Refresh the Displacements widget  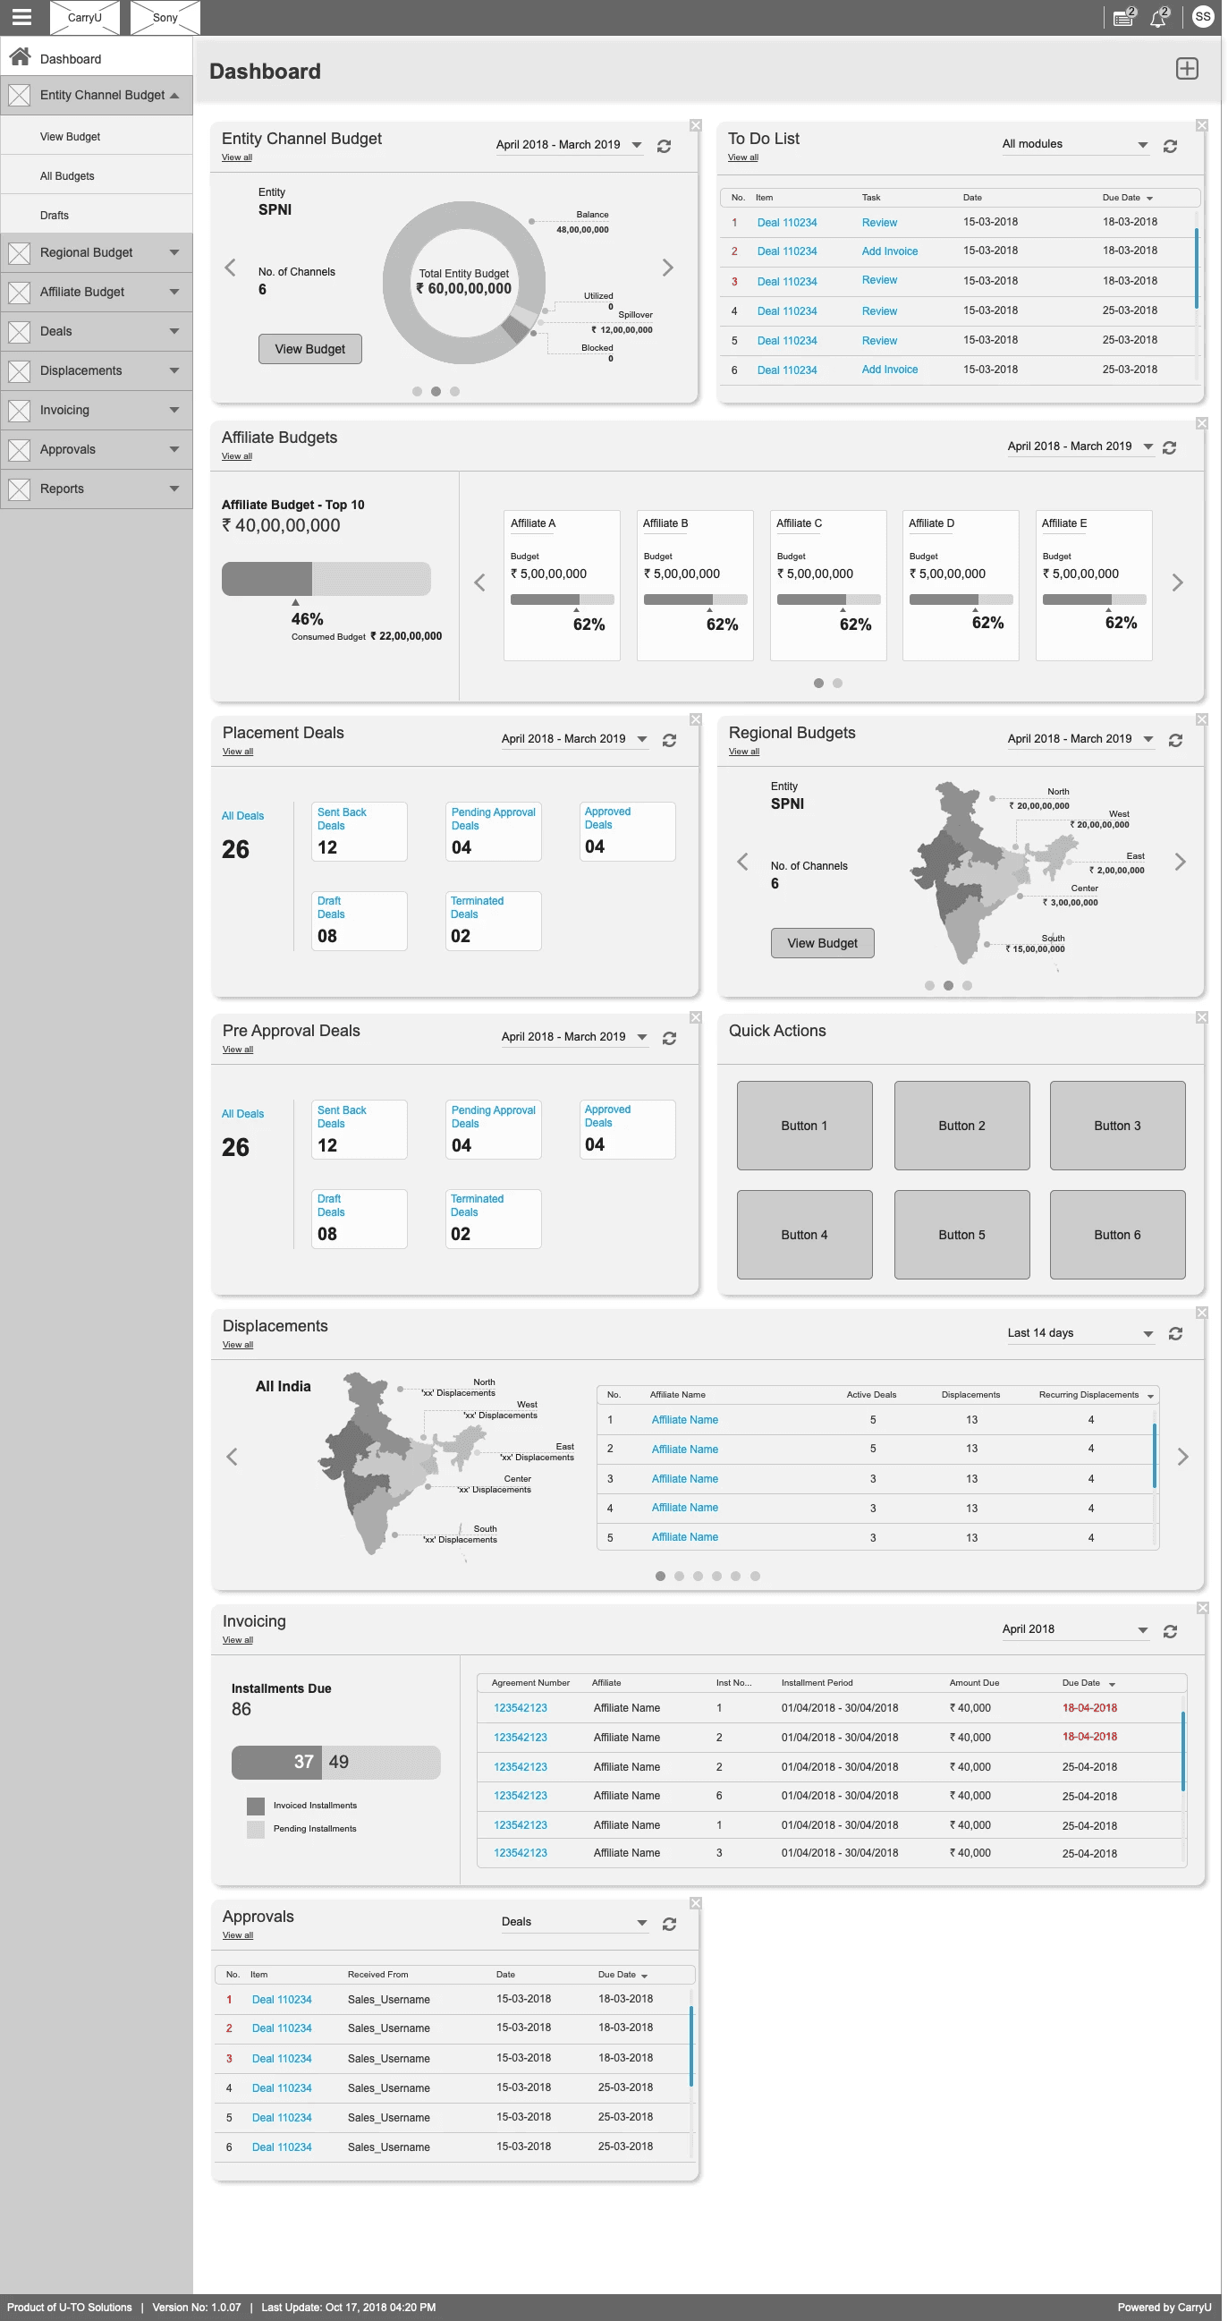coord(1175,1334)
